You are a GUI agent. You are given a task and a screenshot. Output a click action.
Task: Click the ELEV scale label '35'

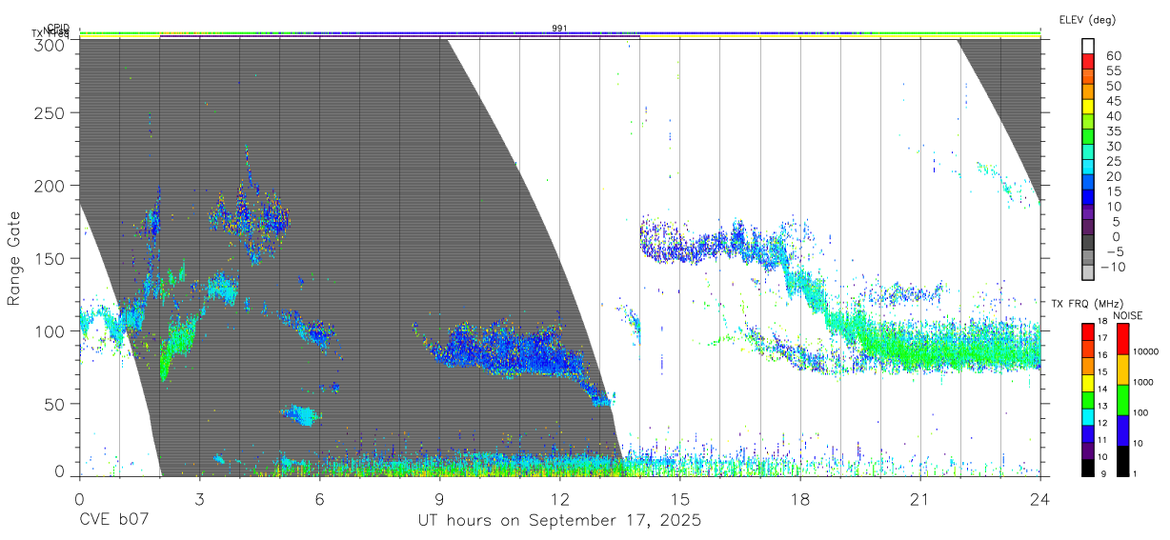pyautogui.click(x=1114, y=131)
